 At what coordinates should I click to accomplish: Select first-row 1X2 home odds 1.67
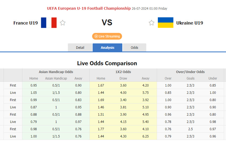(x=101, y=85)
